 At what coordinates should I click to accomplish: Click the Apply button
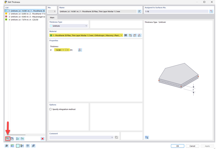pos(207,146)
